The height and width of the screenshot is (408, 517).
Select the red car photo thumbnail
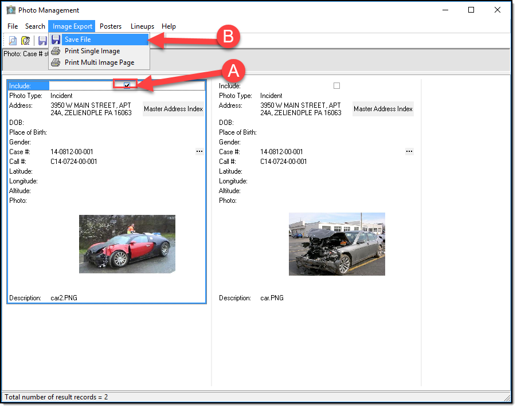point(127,244)
